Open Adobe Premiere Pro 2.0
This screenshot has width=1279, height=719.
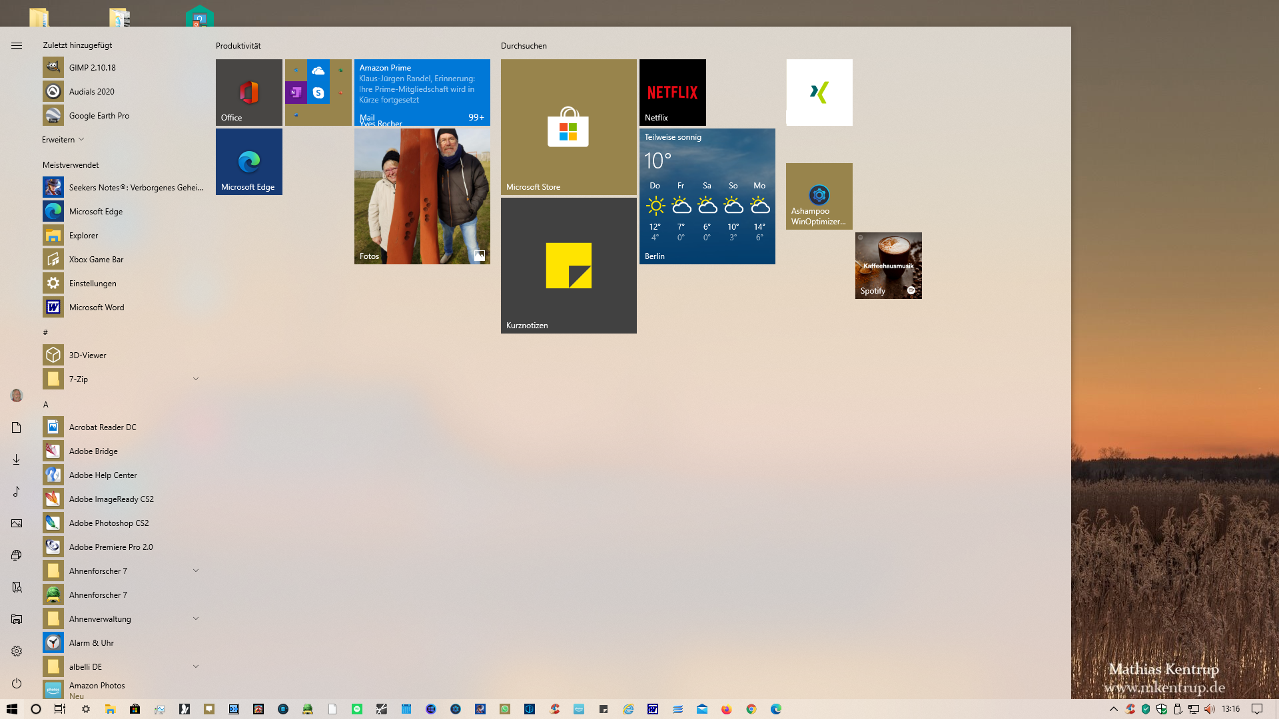[x=123, y=547]
